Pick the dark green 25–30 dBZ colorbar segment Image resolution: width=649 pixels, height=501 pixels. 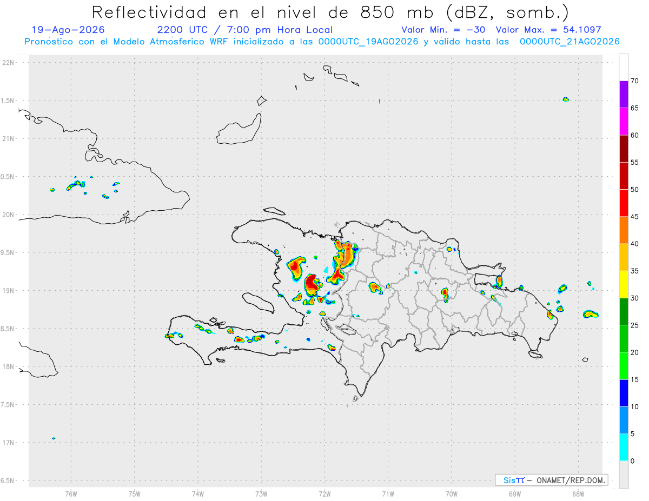(x=624, y=312)
